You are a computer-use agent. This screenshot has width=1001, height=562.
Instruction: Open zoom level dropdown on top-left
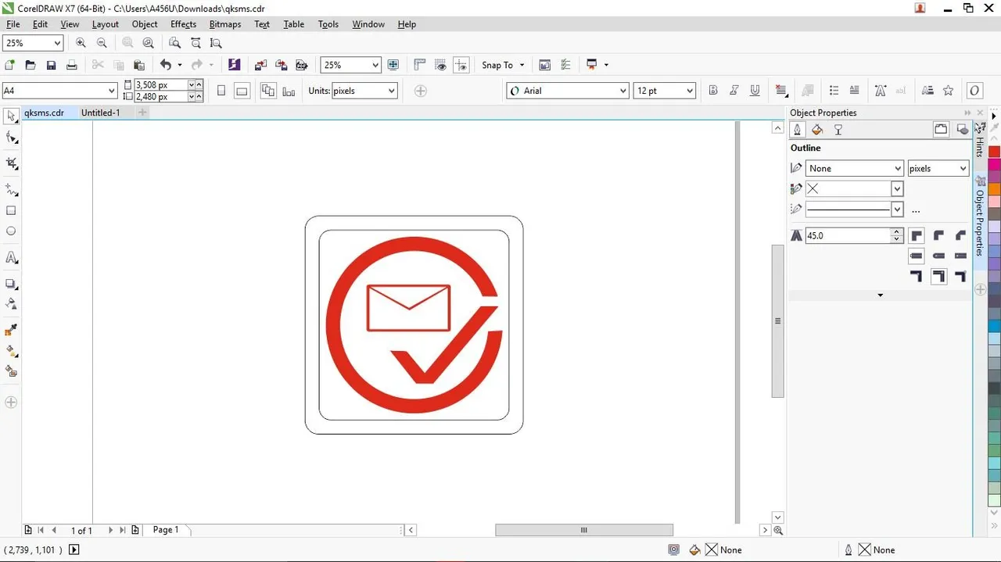pyautogui.click(x=57, y=43)
